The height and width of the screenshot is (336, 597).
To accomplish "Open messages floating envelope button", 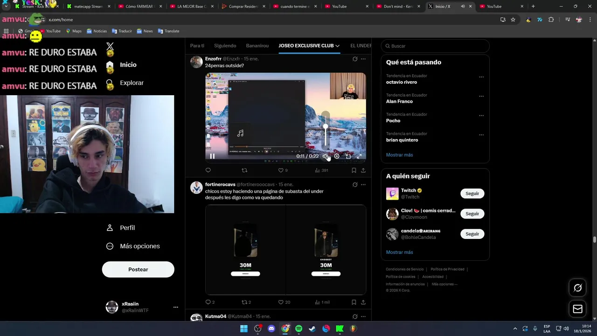I will point(577,309).
